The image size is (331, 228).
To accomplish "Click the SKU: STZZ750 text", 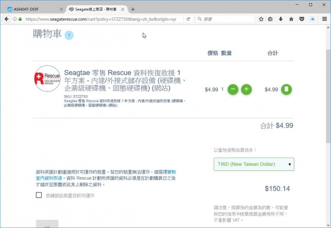I will (76, 97).
